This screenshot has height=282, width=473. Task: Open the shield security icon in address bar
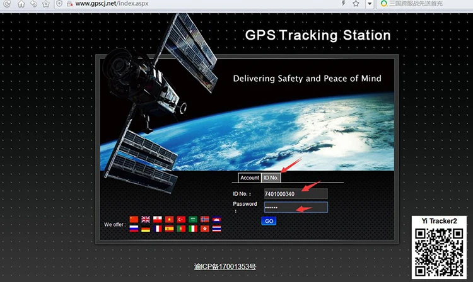coord(59,4)
